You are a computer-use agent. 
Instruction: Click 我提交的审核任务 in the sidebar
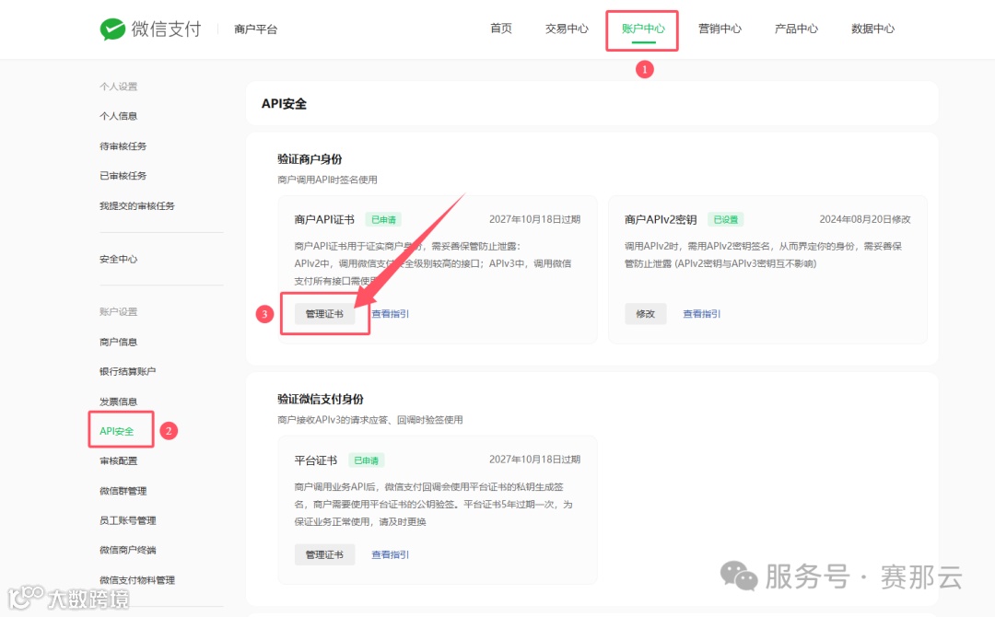point(136,205)
